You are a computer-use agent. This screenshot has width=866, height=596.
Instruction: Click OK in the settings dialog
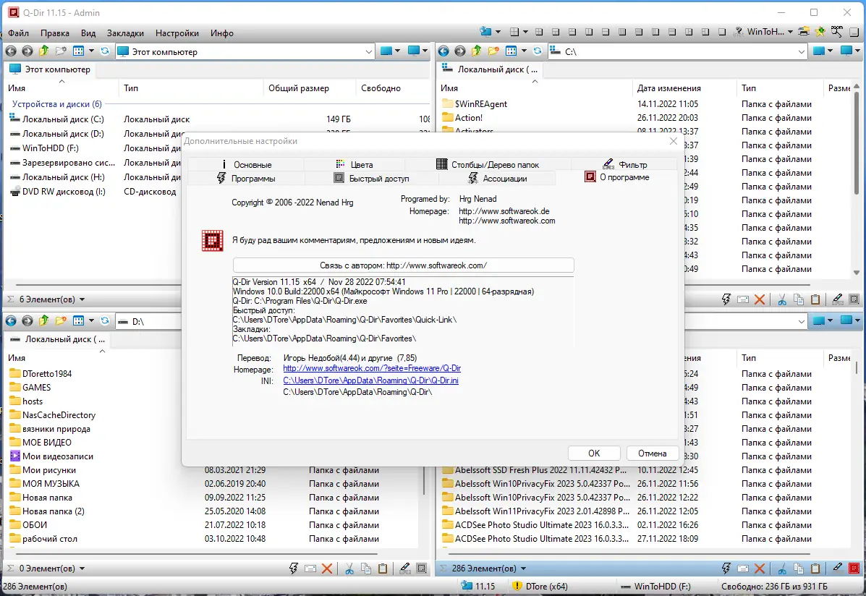click(594, 453)
